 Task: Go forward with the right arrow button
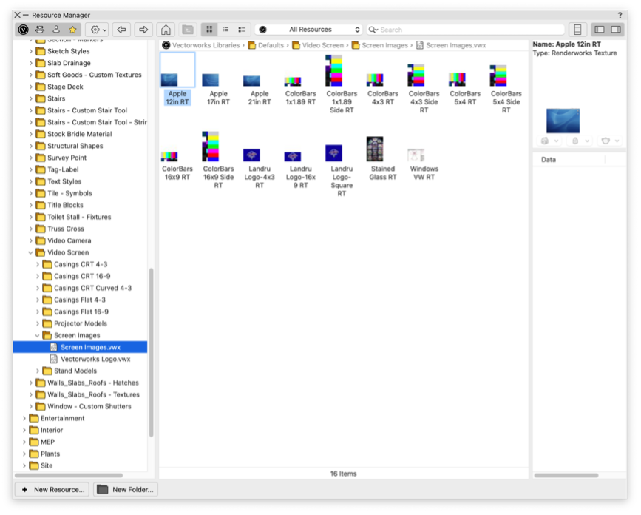pyautogui.click(x=144, y=30)
